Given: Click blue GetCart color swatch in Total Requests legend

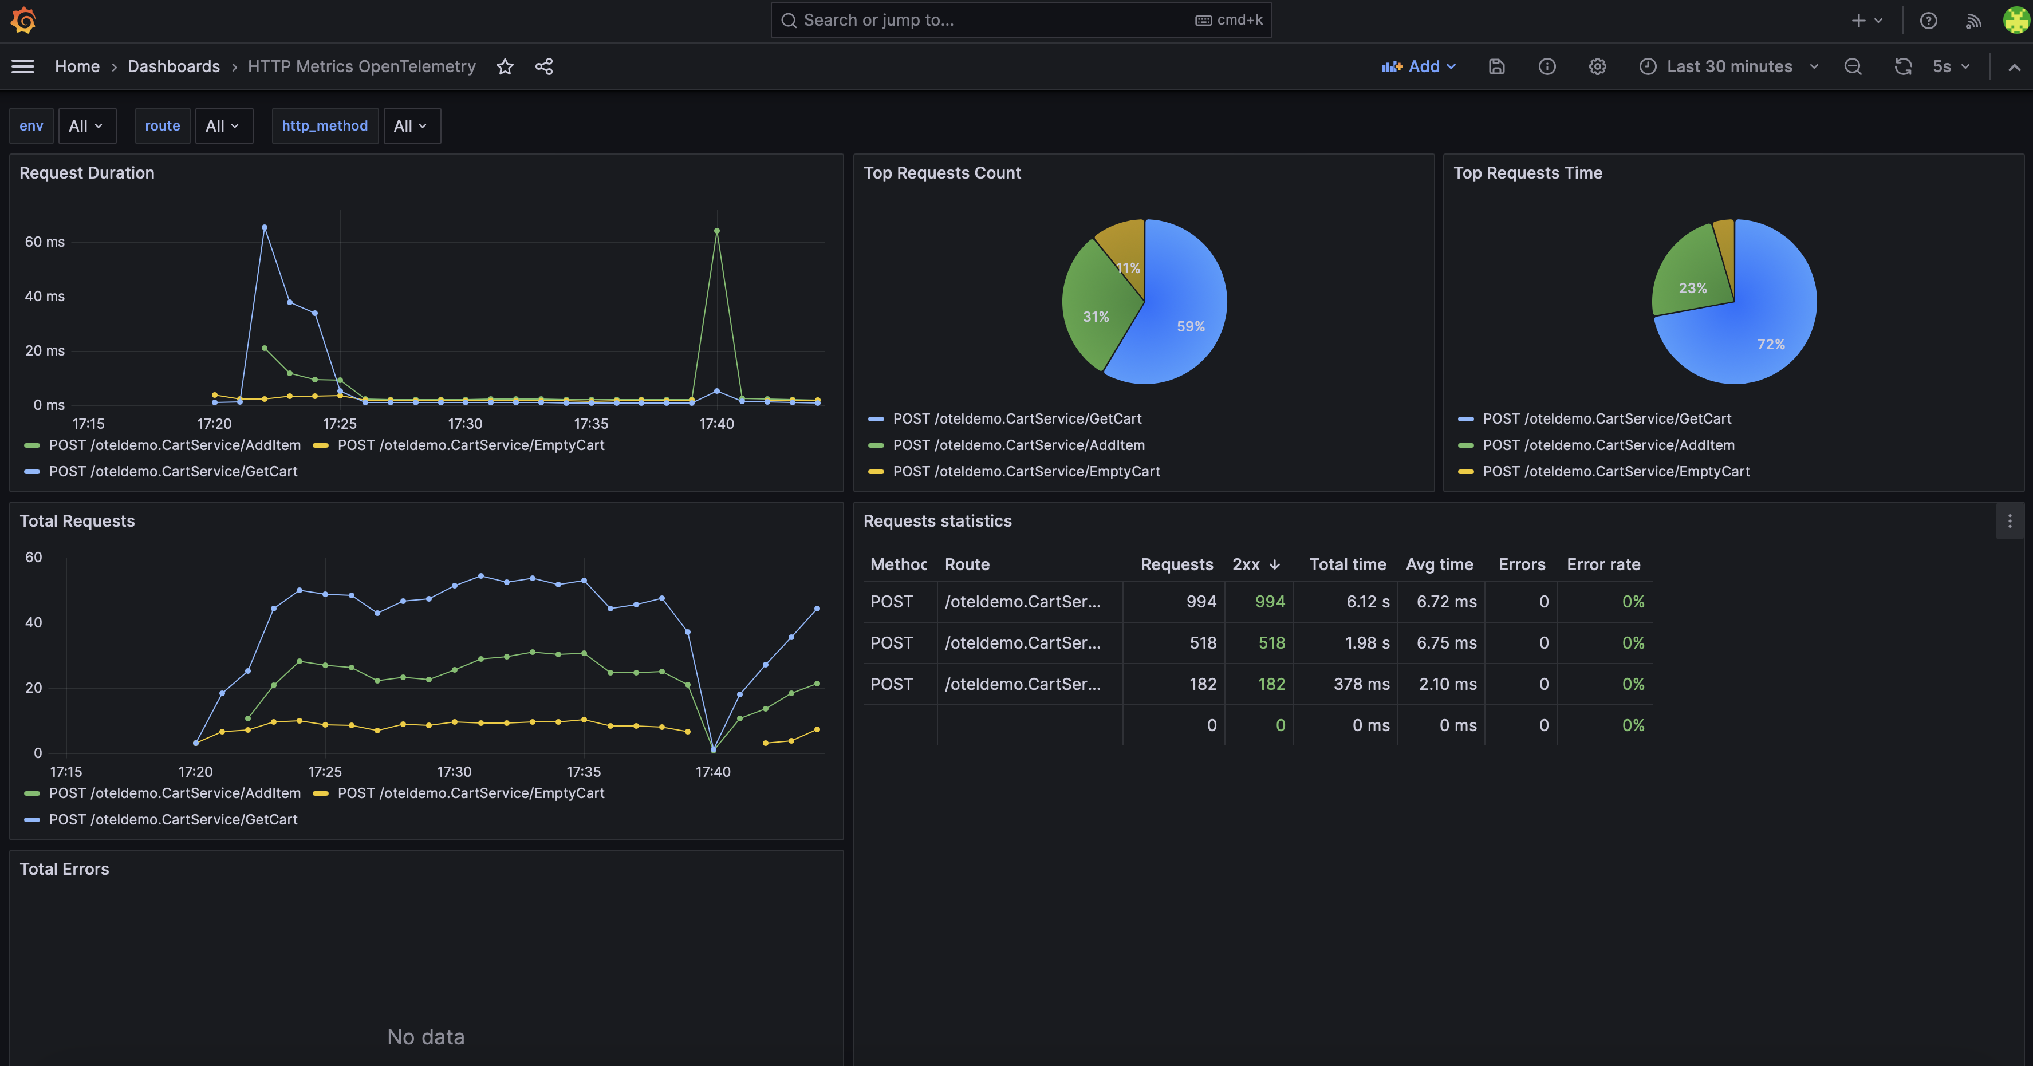Looking at the screenshot, I should point(33,819).
